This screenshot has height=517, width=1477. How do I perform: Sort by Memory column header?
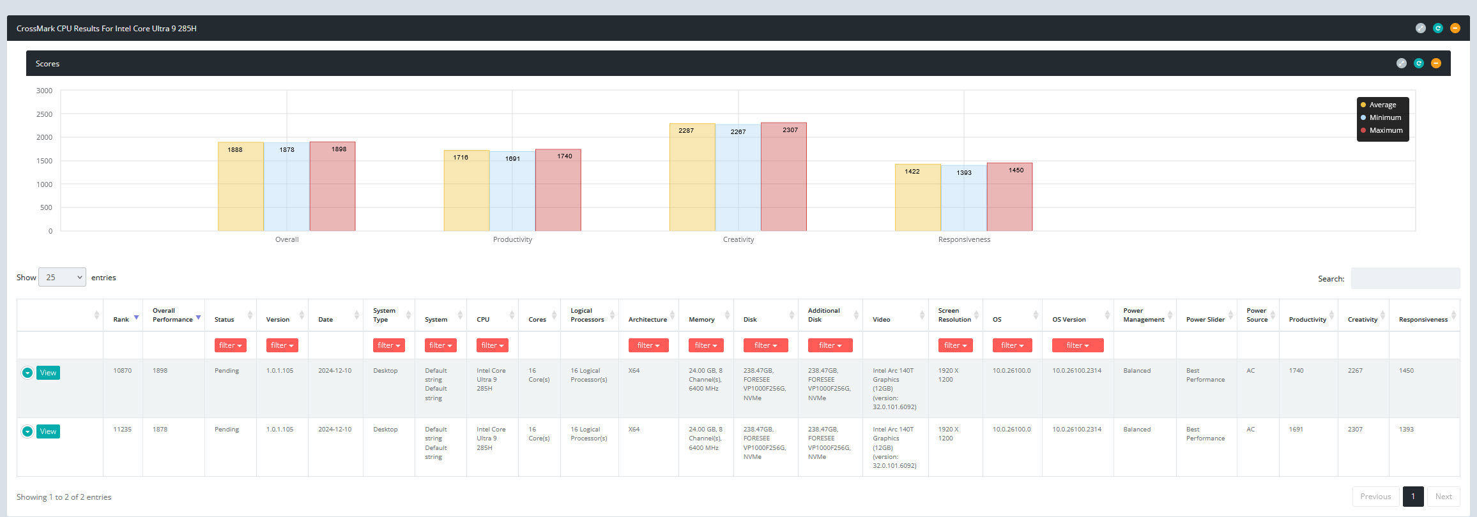click(x=706, y=315)
